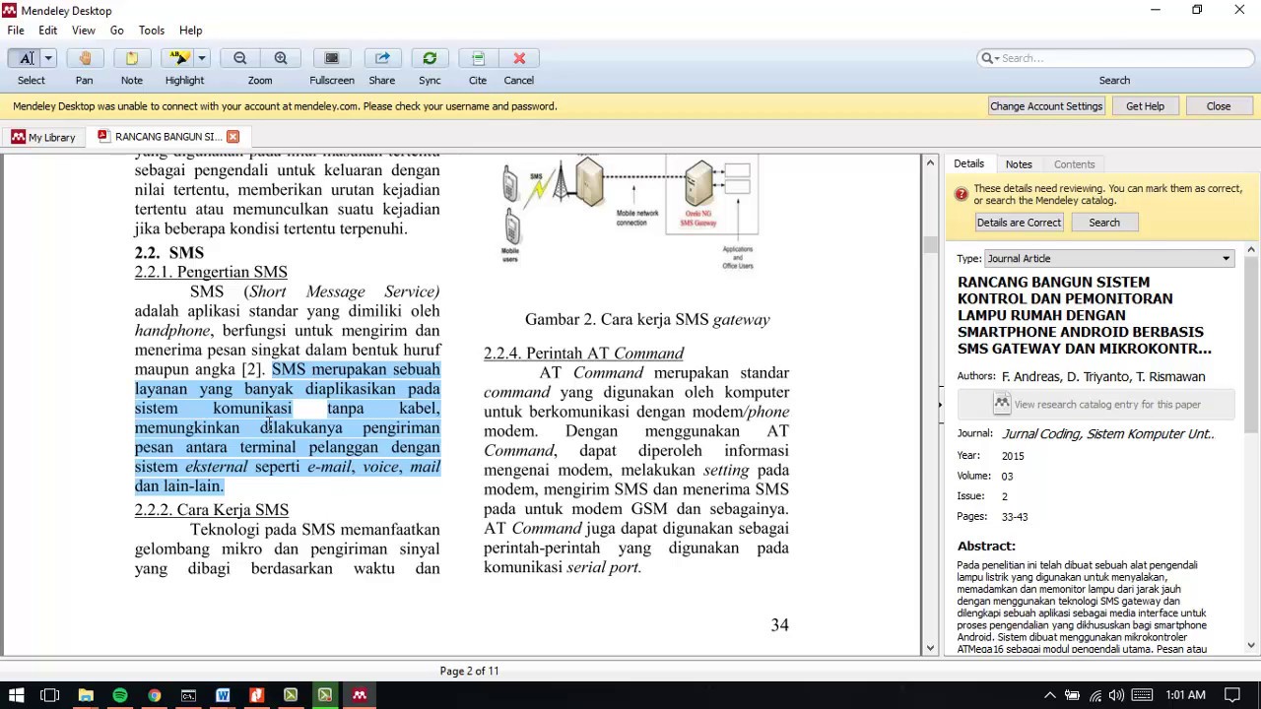
Task: Click the red question mark review icon
Action: point(962,194)
